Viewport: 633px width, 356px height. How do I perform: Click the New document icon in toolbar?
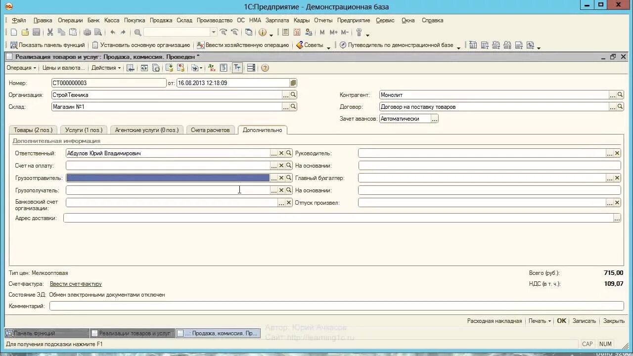pyautogui.click(x=14, y=32)
